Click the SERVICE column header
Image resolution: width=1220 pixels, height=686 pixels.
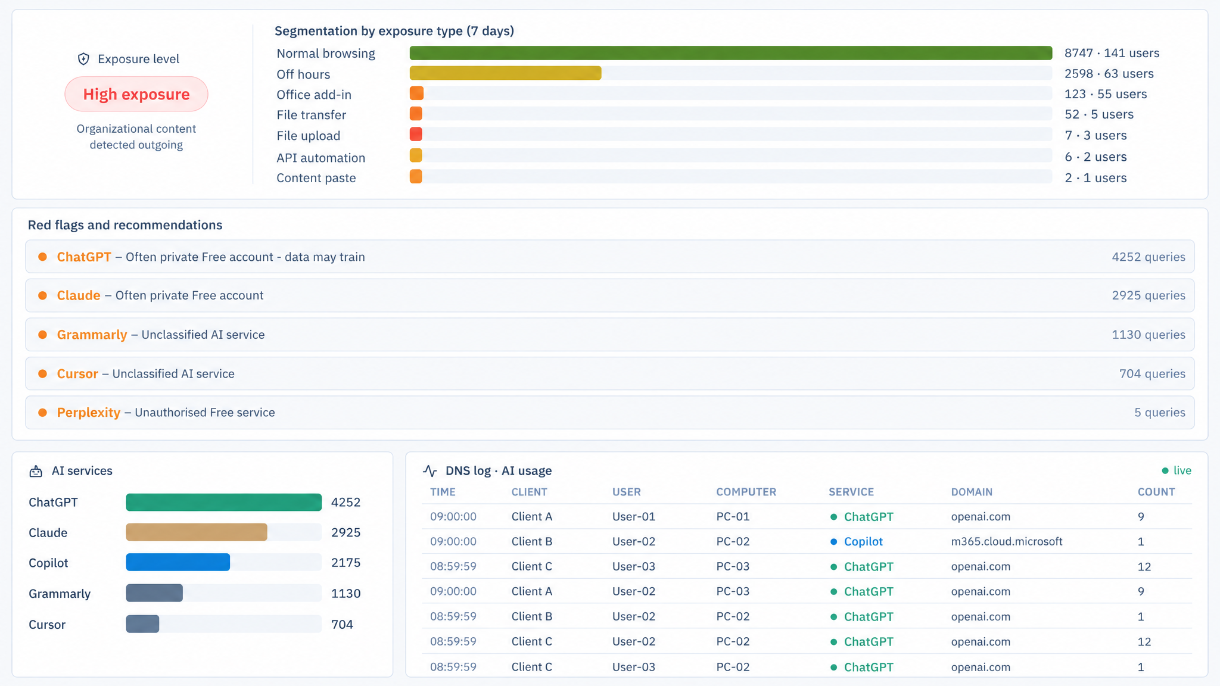point(851,492)
